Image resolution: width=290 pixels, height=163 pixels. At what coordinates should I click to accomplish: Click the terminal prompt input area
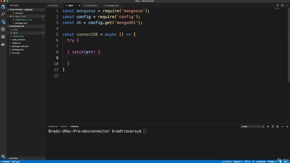pos(145,131)
